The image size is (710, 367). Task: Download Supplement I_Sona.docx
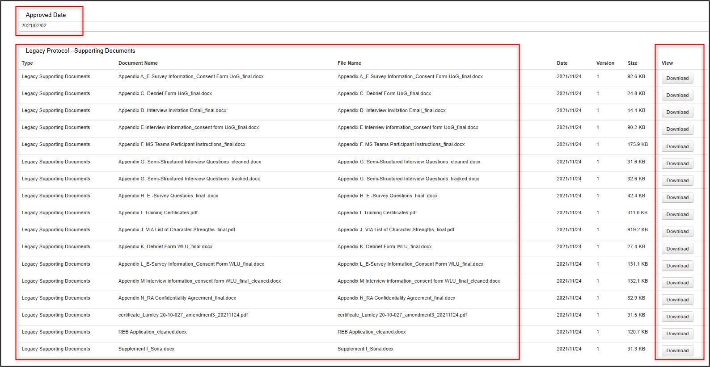pyautogui.click(x=677, y=350)
